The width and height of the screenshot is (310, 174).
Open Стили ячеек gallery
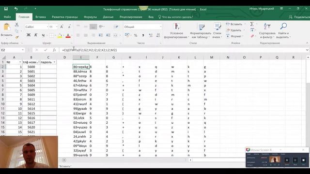coord(217,30)
